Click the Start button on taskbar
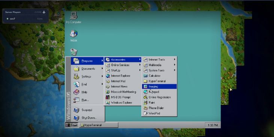Screen dimensions: 274x137 pyautogui.click(x=72, y=125)
